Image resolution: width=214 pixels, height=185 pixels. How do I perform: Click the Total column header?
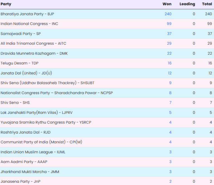tap(207, 4)
